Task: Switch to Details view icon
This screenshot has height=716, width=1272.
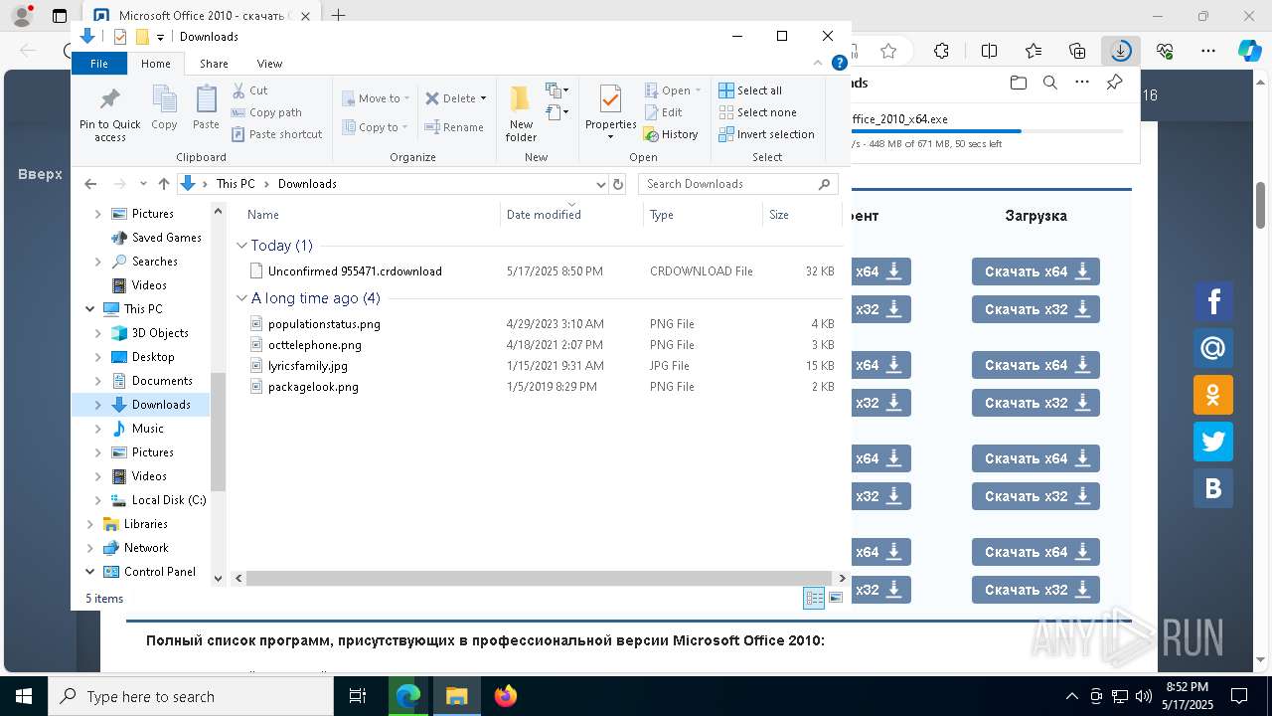Action: tap(814, 598)
